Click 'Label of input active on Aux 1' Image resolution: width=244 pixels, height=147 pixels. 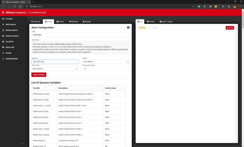click(x=70, y=111)
